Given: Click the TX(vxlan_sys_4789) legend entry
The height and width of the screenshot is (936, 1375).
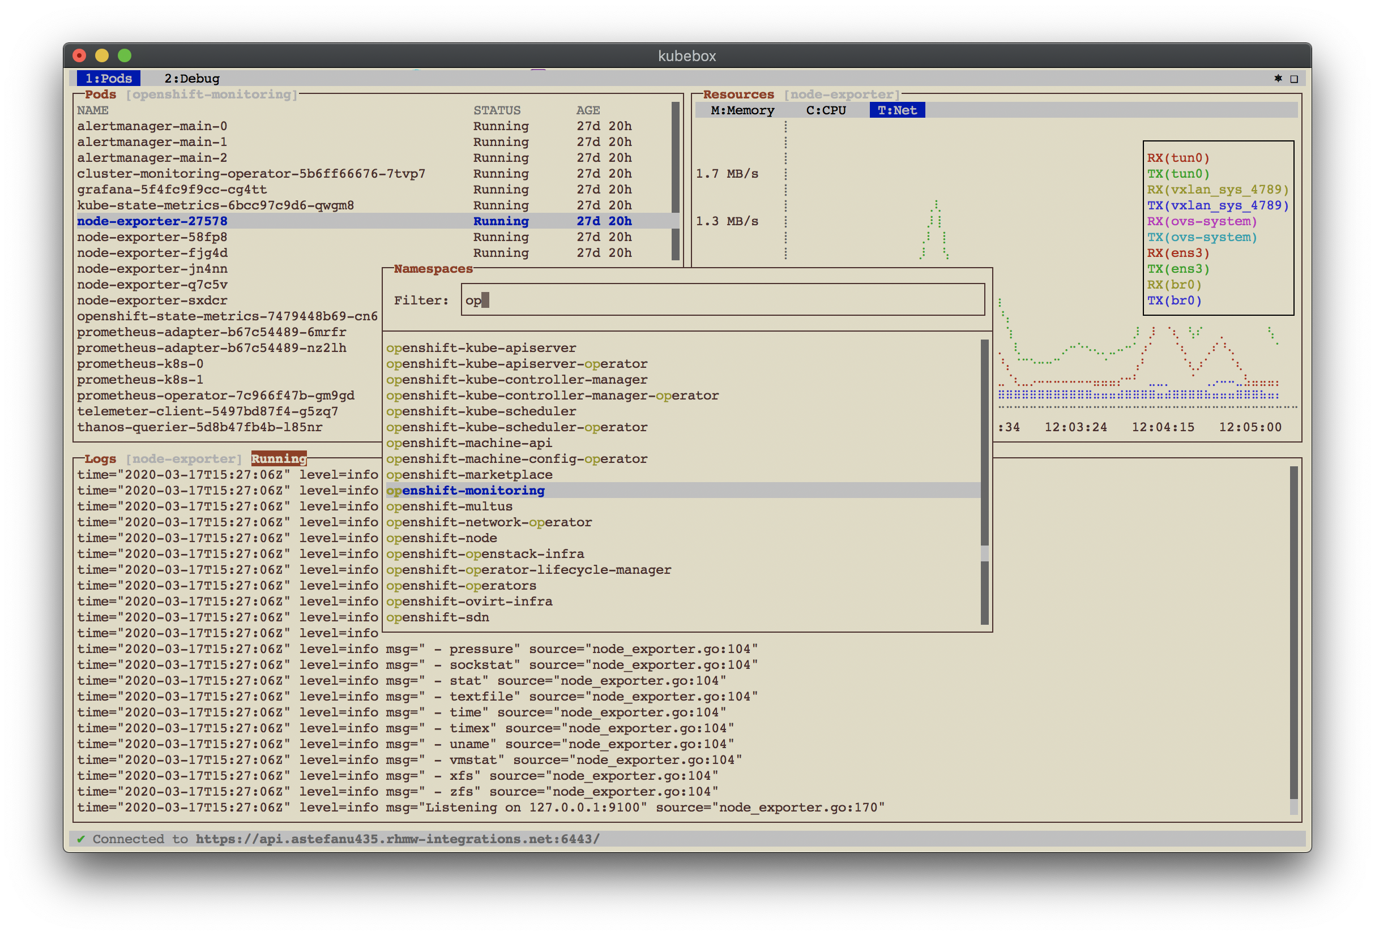Looking at the screenshot, I should click(1218, 205).
